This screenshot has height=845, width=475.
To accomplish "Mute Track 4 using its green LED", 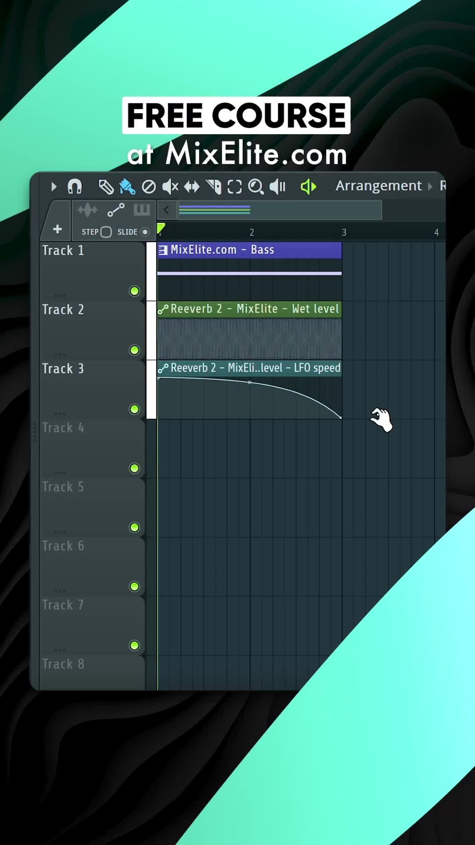I will pyautogui.click(x=135, y=468).
